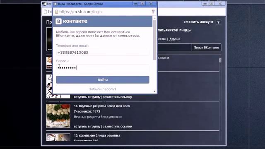Select the Друзья tab in the bot window
Image resolution: width=265 pixels, height=149 pixels.
coord(175,39)
